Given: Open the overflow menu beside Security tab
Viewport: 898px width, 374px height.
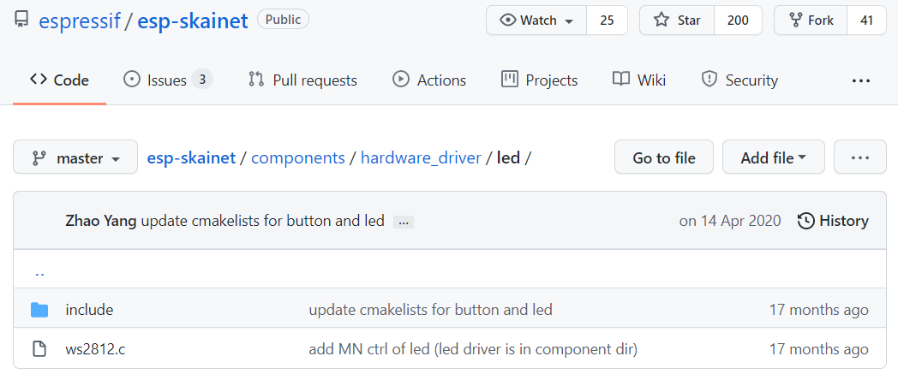Looking at the screenshot, I should point(861,80).
